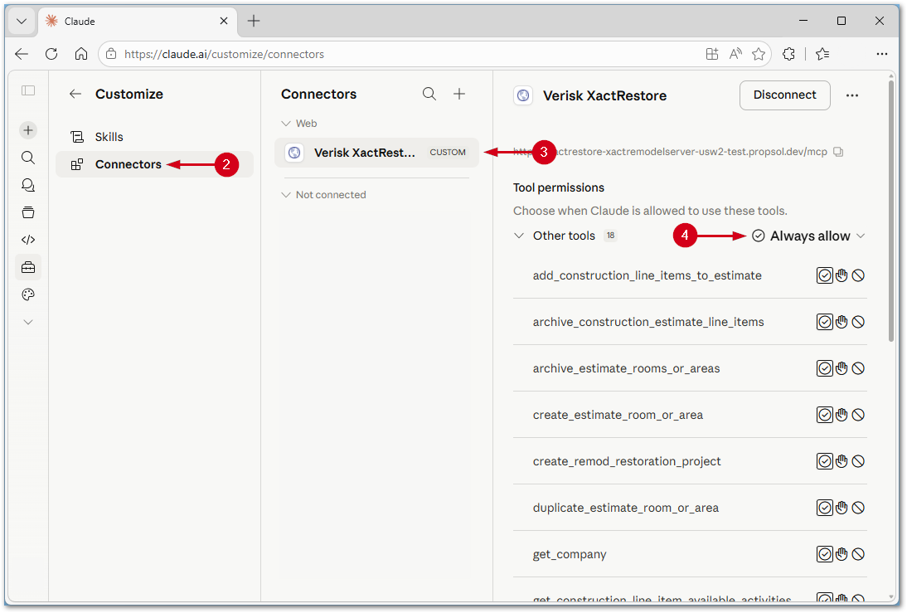The width and height of the screenshot is (907, 613).
Task: Open customize toolbox icon in sidebar
Action: click(x=27, y=267)
